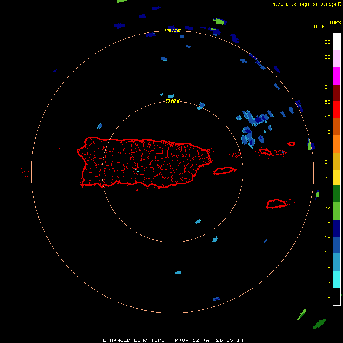The height and width of the screenshot is (343, 343).
Task: Click the yellow legend swatch
Action: coord(337,178)
